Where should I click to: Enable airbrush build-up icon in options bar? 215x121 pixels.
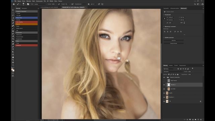73,4
